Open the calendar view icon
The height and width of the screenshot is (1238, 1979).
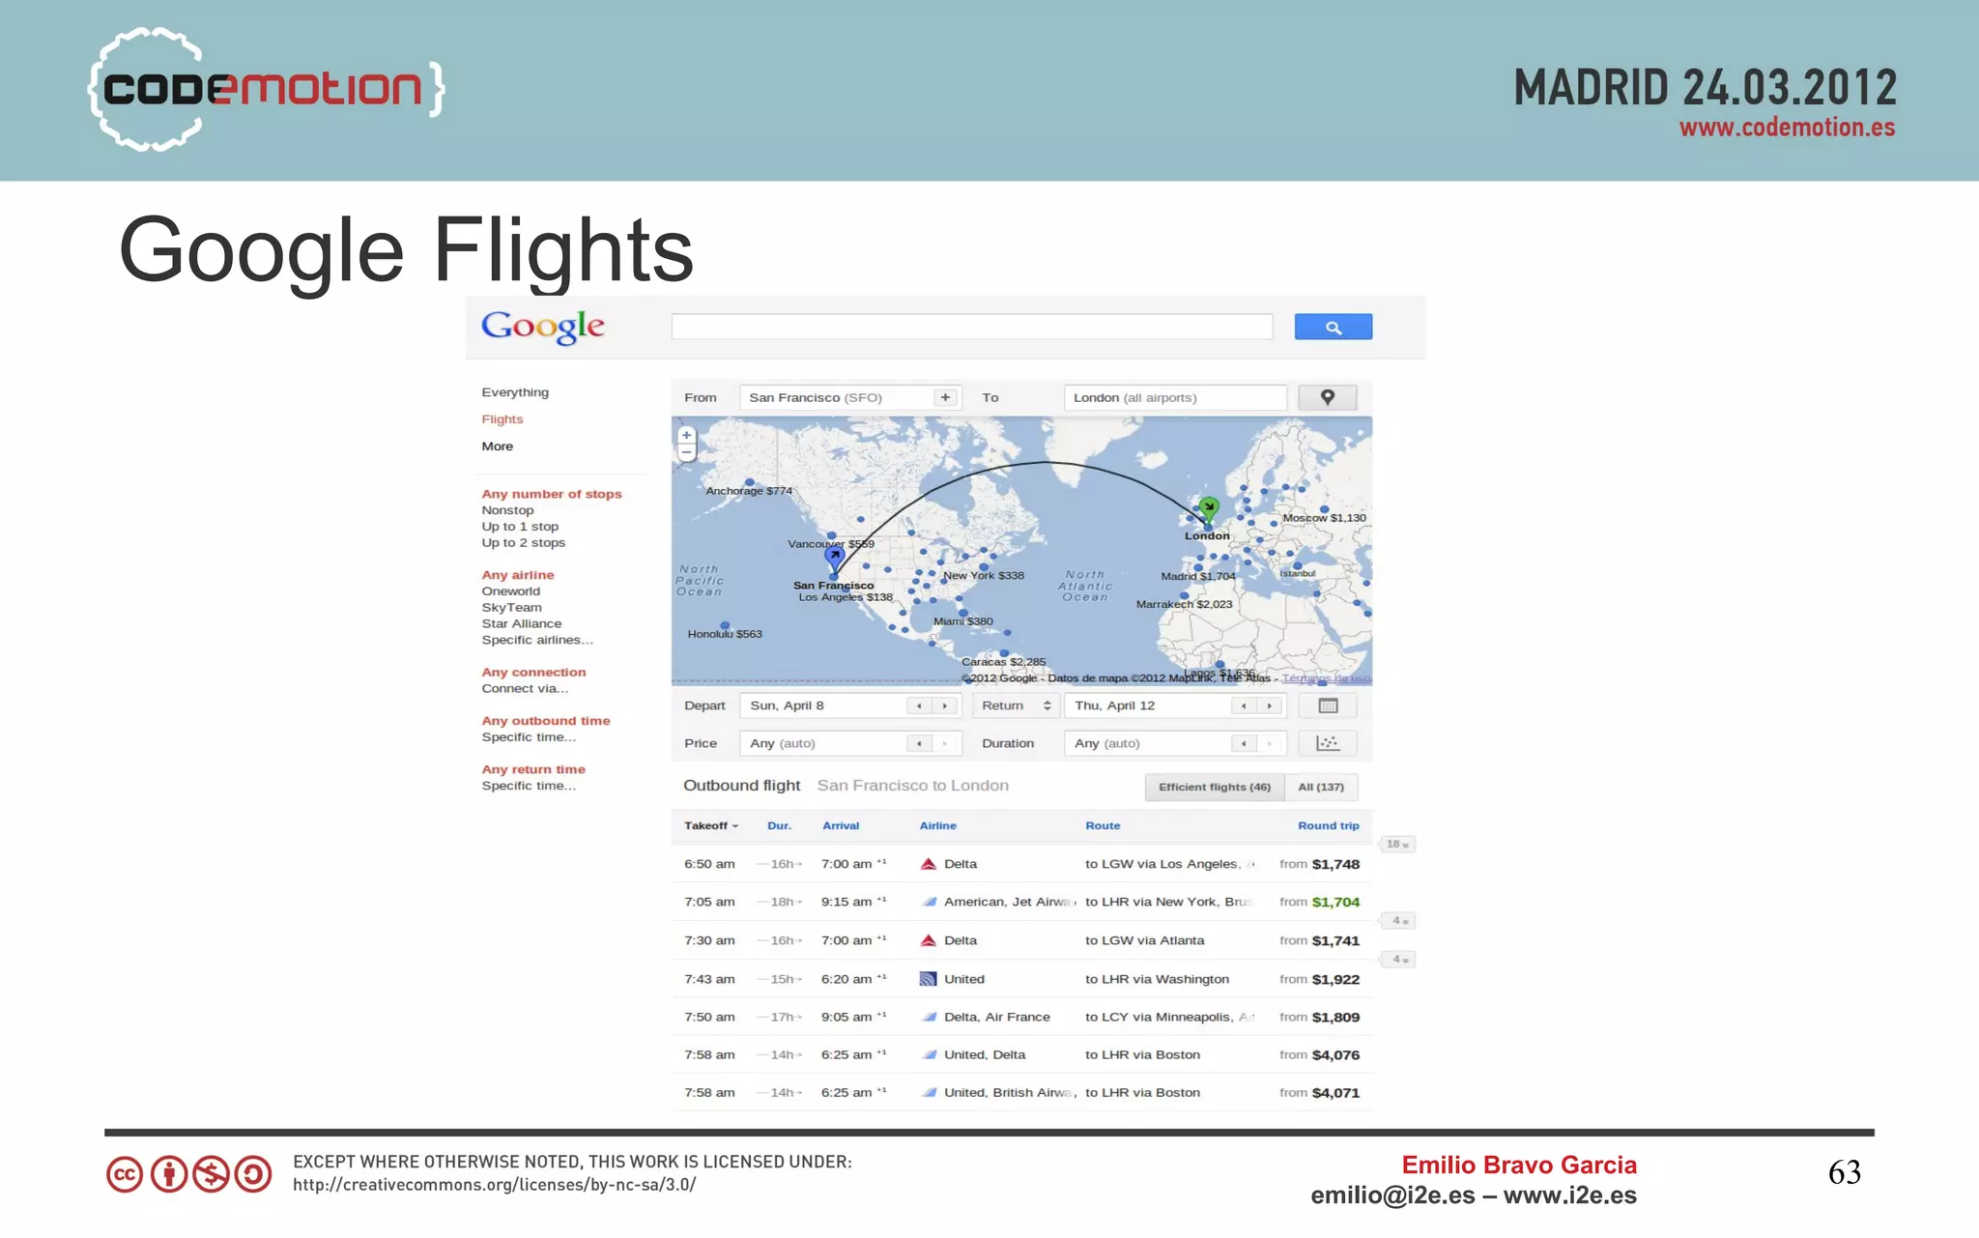pos(1328,705)
